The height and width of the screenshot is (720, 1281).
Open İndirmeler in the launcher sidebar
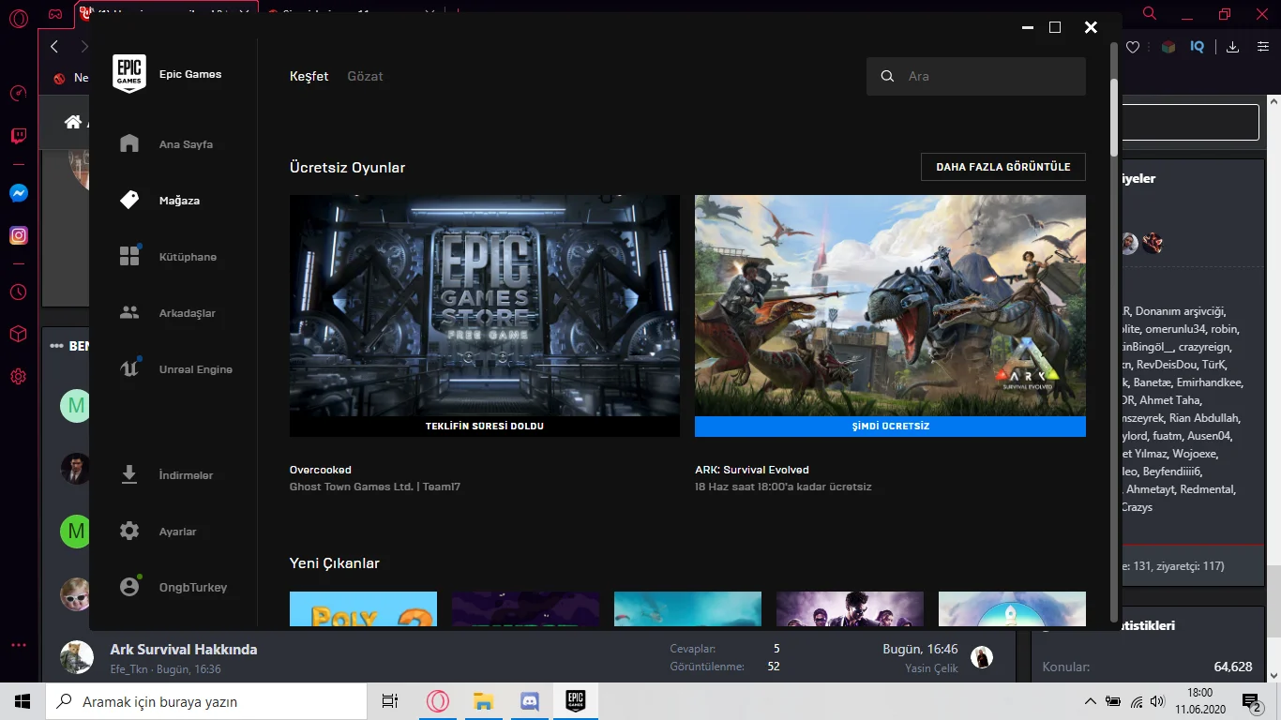coord(186,475)
